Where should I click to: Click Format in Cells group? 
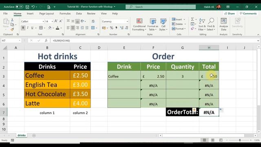click(x=179, y=29)
